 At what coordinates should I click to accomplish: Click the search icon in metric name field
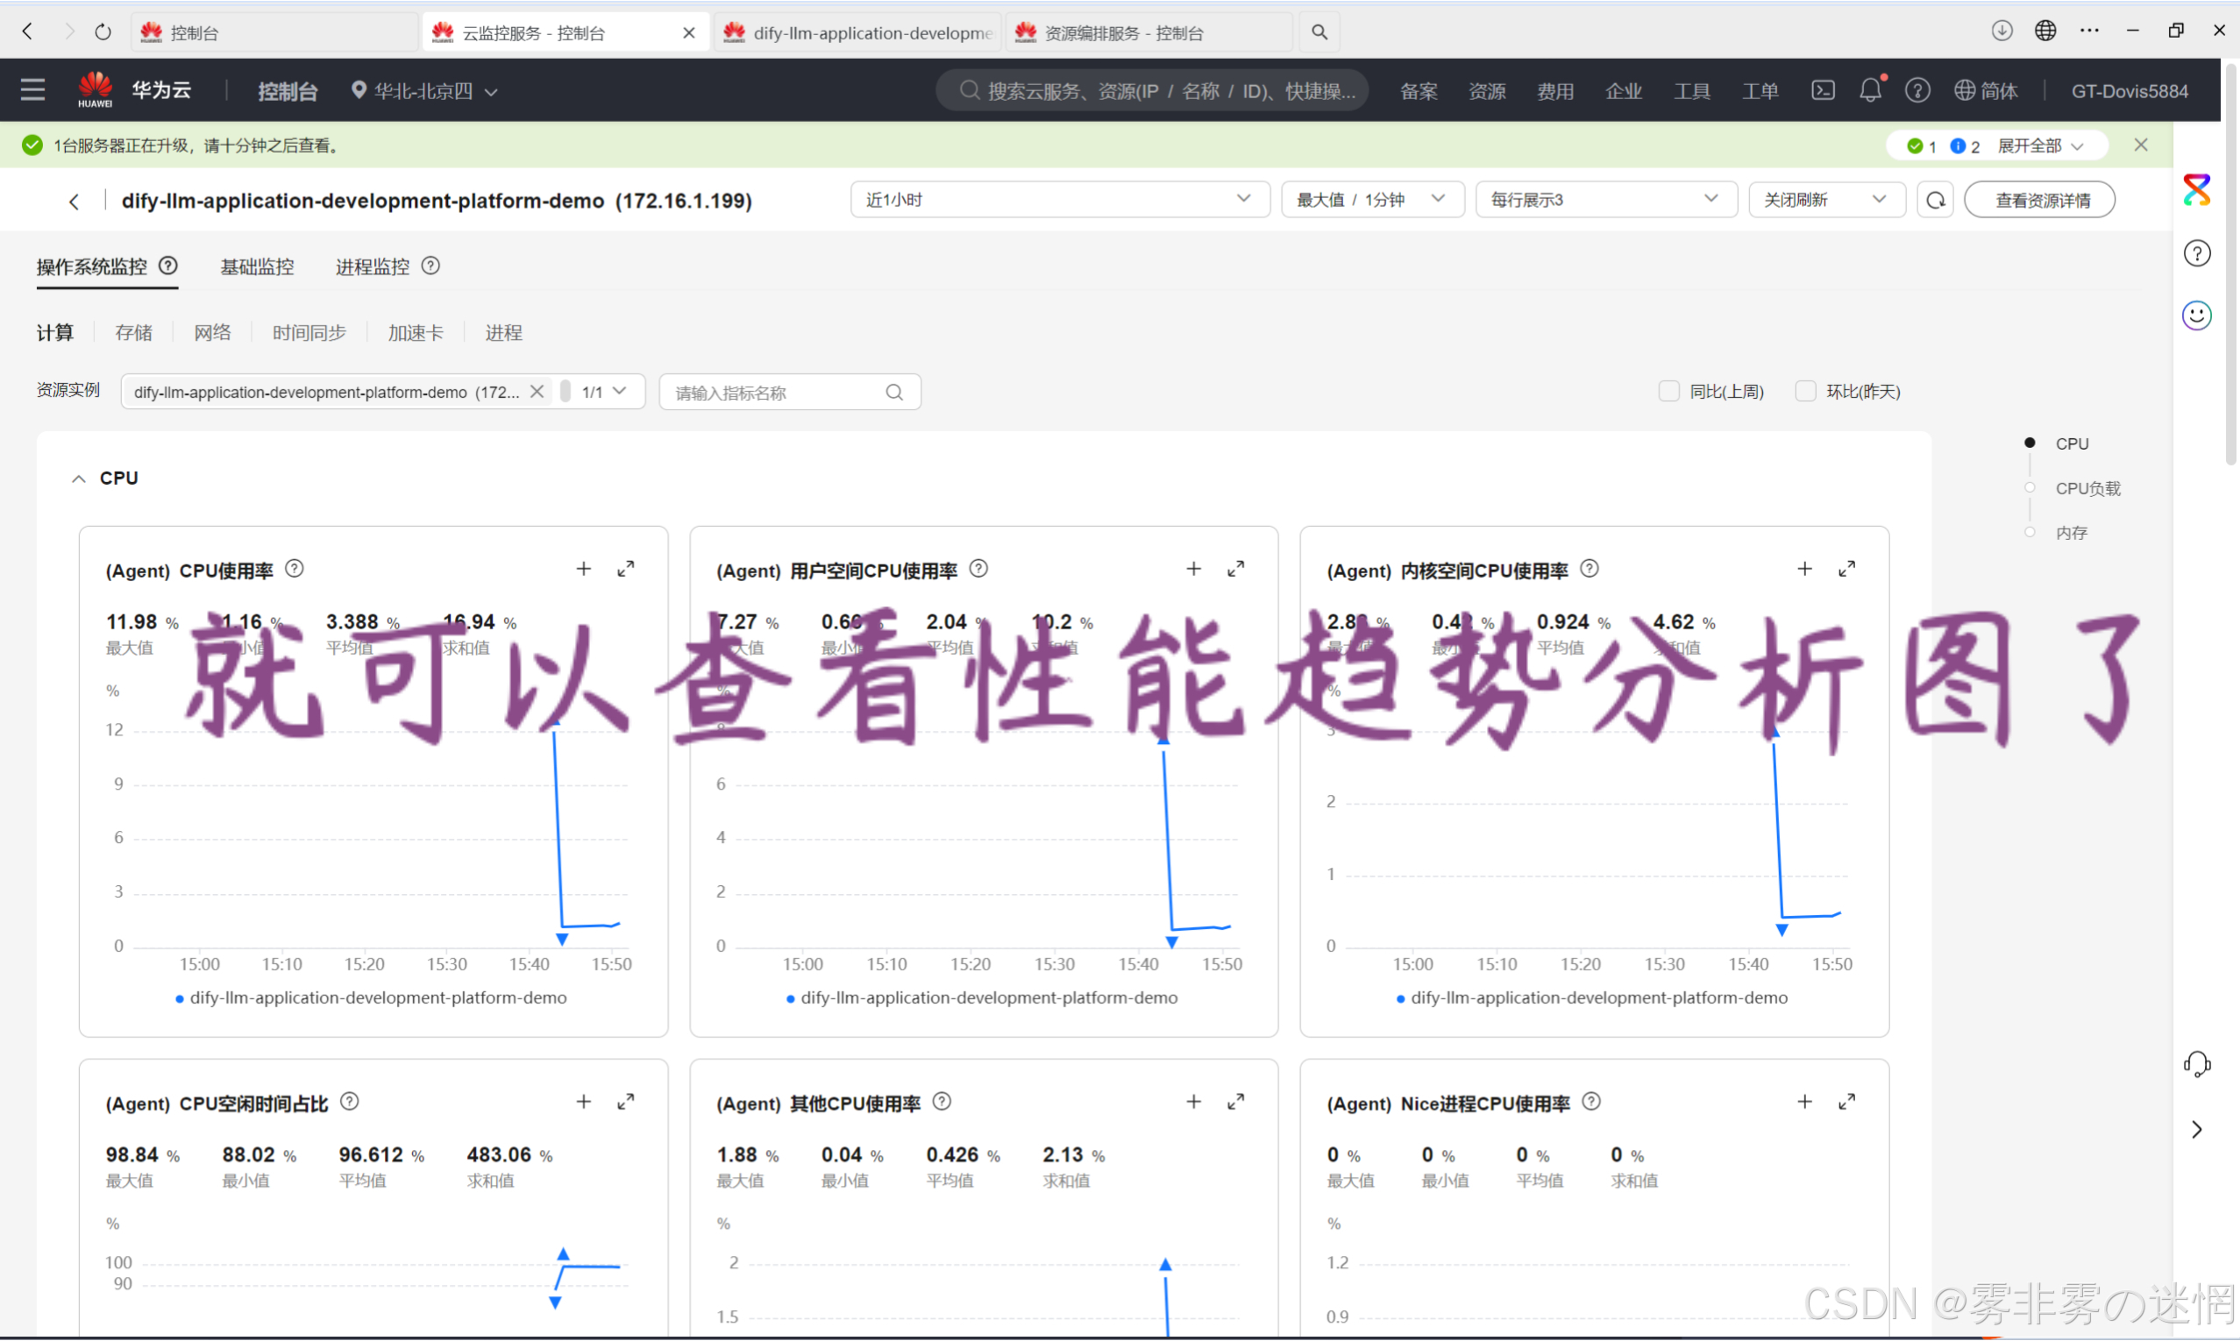[893, 392]
